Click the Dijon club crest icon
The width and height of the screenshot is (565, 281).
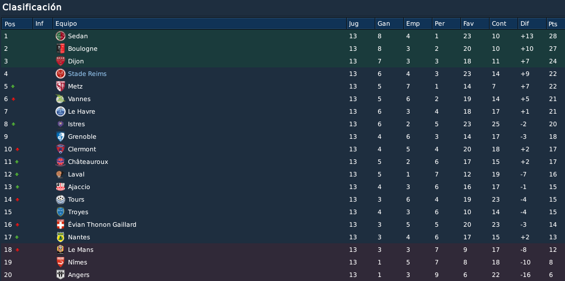[60, 61]
